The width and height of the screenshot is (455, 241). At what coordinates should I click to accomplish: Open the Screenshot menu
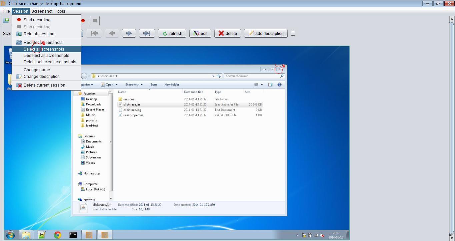[42, 11]
